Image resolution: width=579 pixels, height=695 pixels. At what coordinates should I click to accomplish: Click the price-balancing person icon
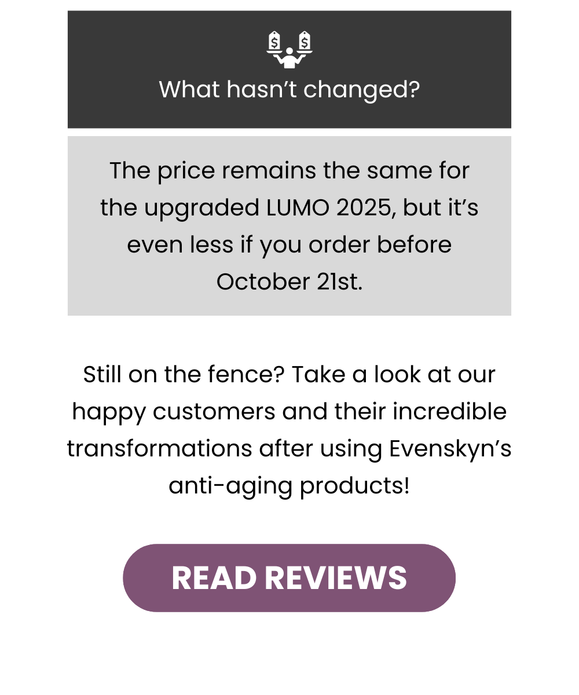[289, 50]
